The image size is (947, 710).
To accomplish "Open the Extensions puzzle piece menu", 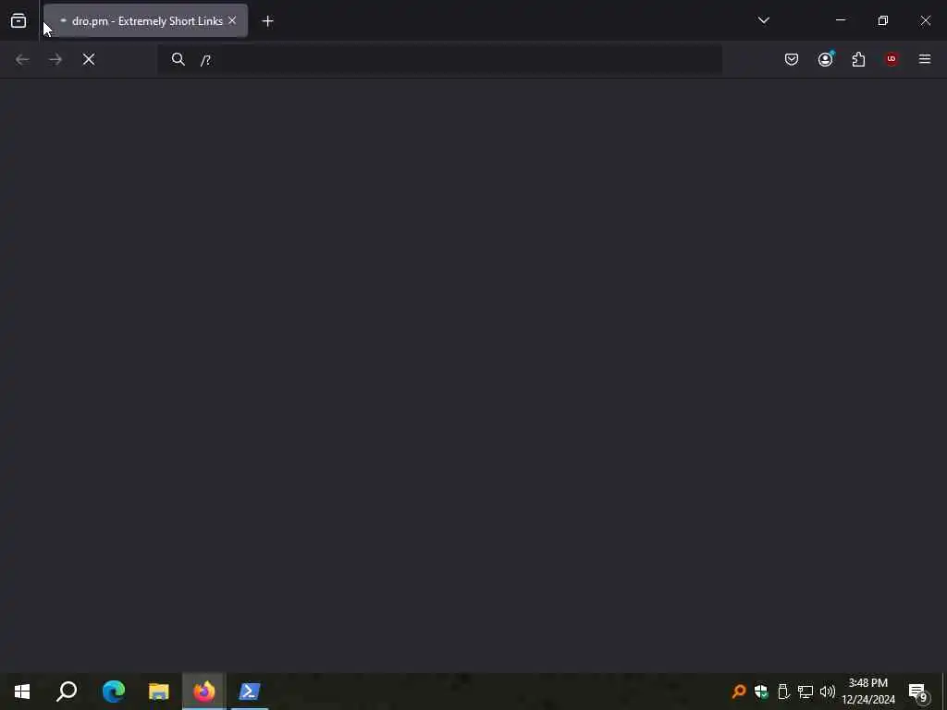I will tap(858, 59).
